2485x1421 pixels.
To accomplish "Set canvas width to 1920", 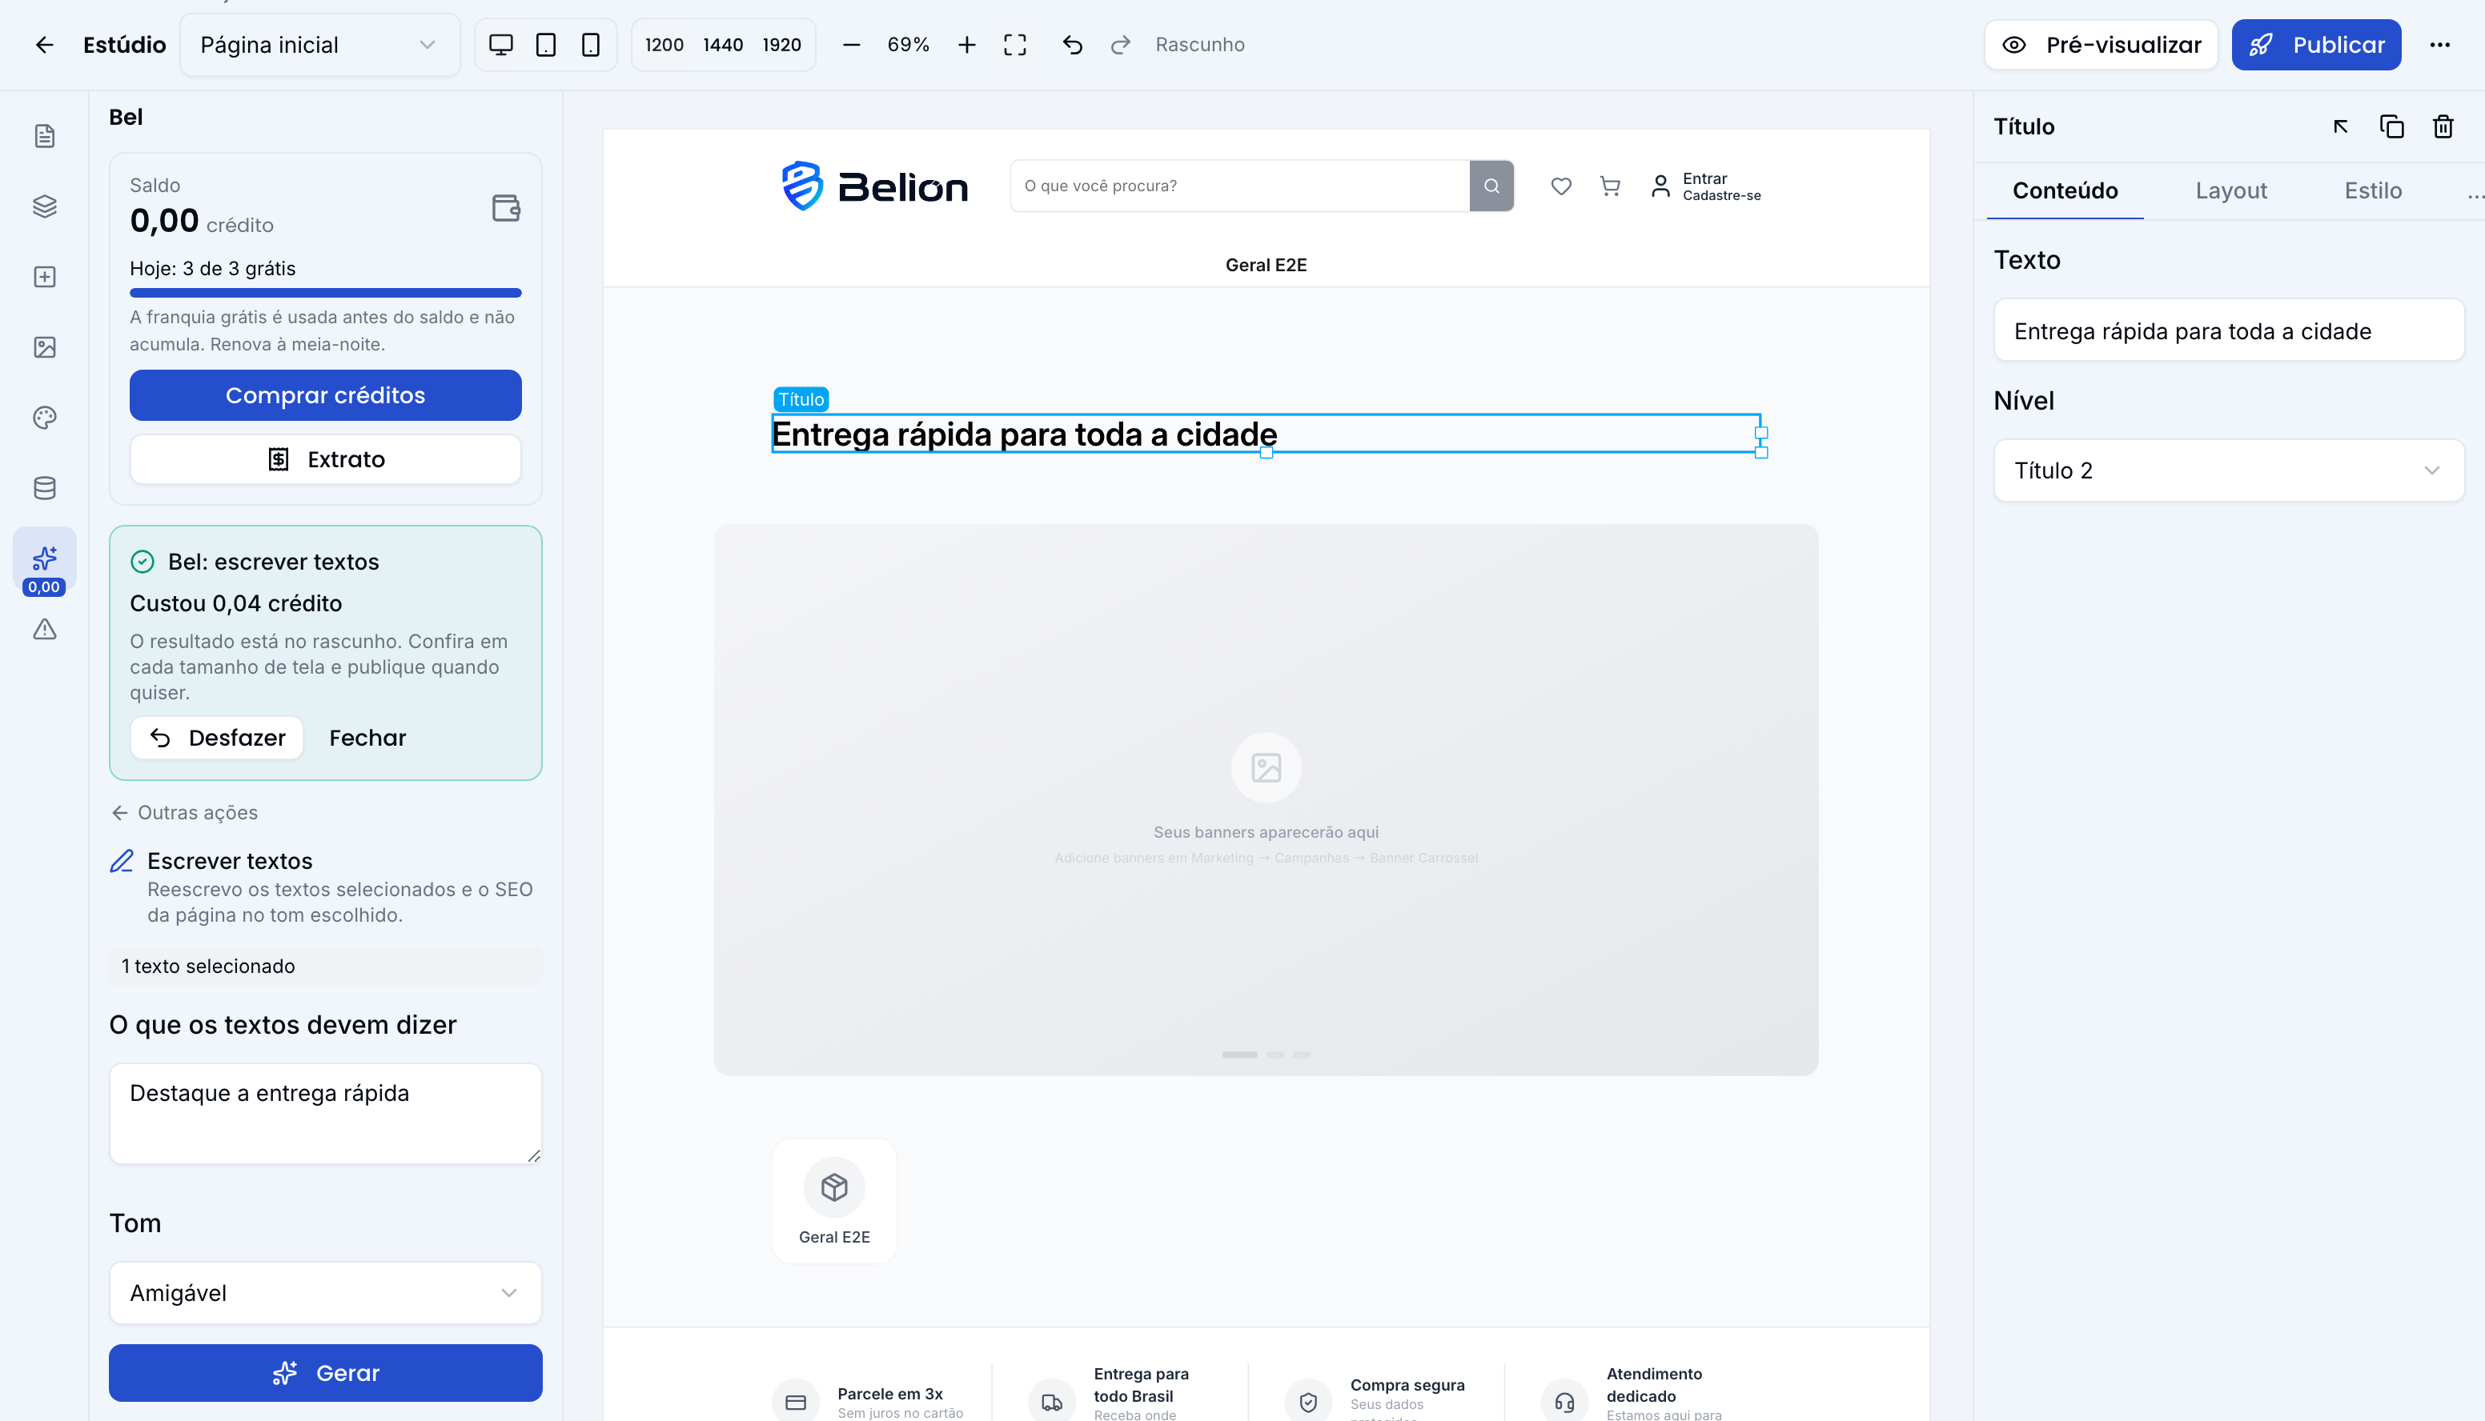I will pyautogui.click(x=781, y=45).
